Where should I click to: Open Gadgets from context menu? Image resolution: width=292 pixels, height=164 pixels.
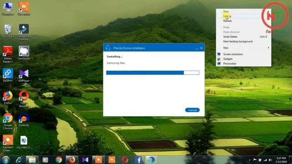(244, 59)
